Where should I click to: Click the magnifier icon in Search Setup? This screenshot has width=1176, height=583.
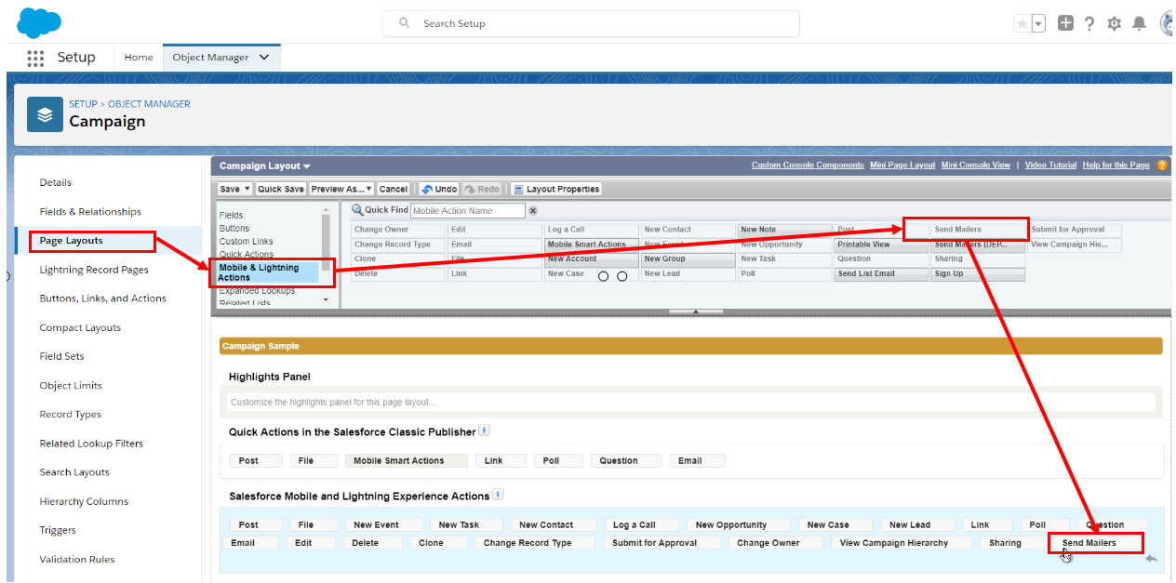pos(405,23)
